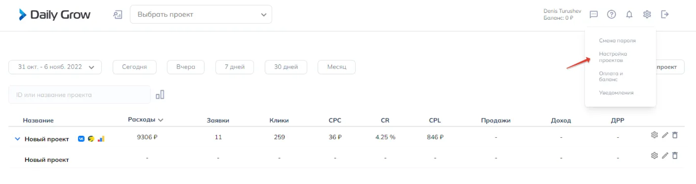Click the logout exit icon

(665, 14)
